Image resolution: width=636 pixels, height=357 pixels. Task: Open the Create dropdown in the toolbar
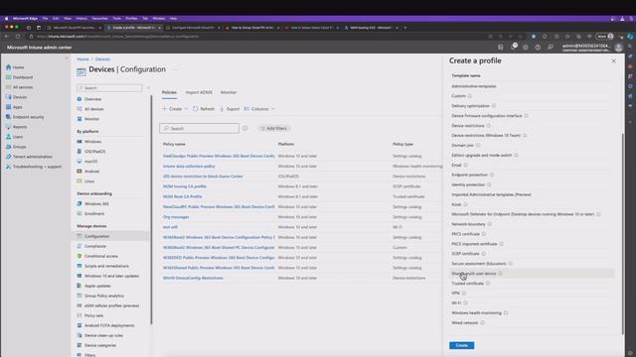point(175,109)
